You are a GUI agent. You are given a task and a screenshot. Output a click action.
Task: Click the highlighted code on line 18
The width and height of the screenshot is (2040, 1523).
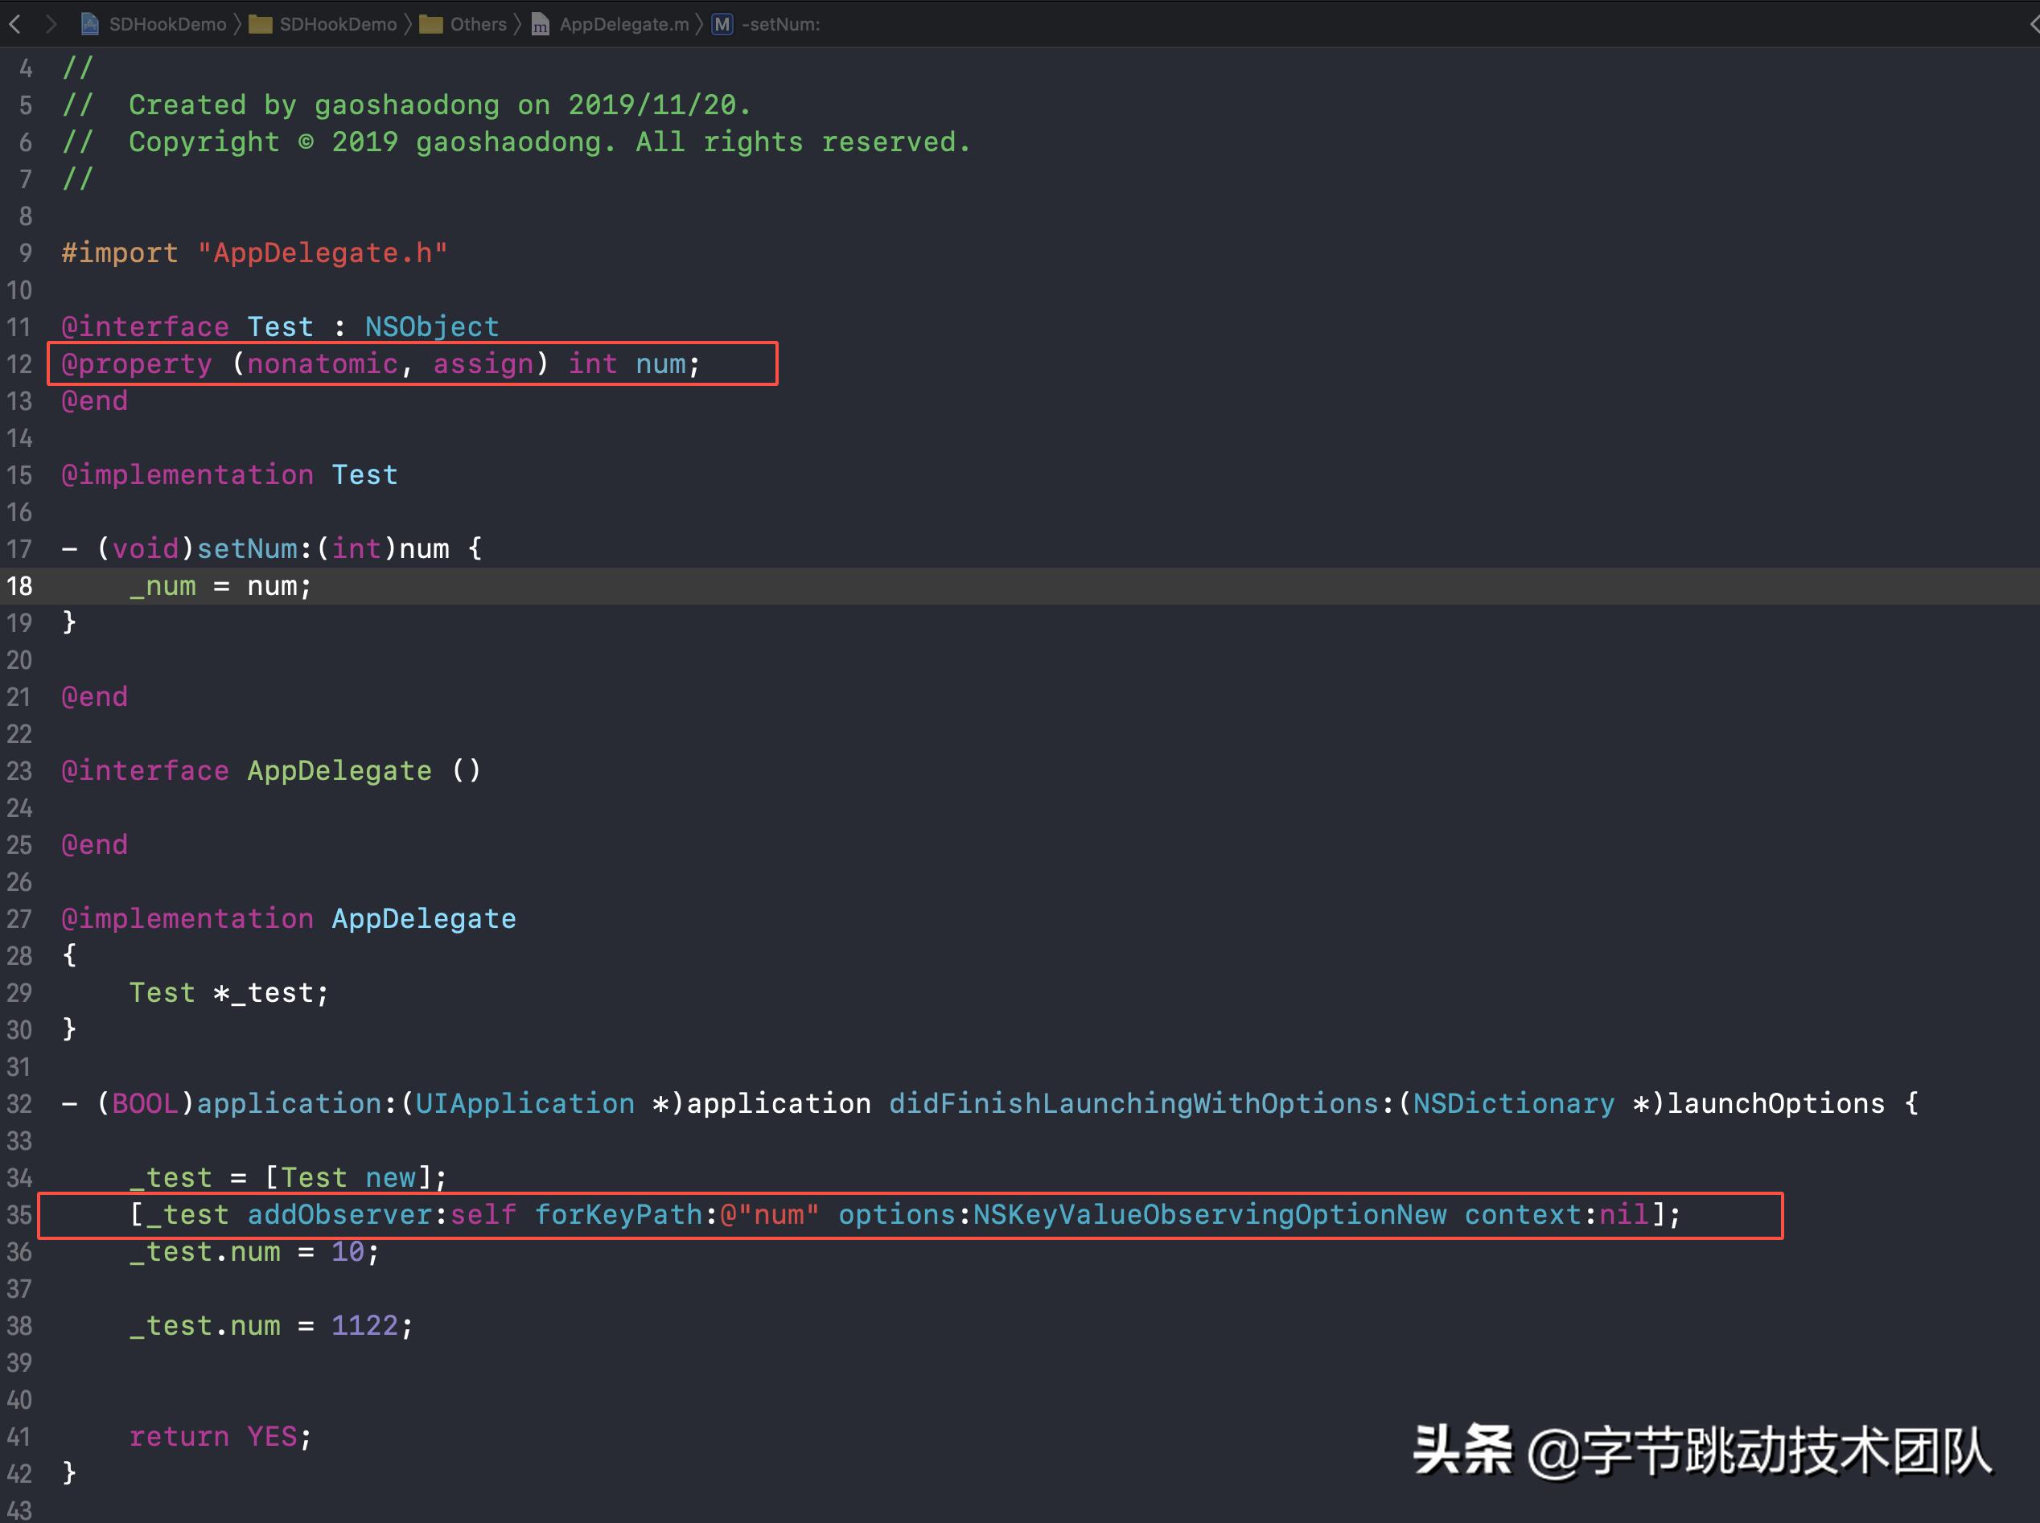point(221,585)
